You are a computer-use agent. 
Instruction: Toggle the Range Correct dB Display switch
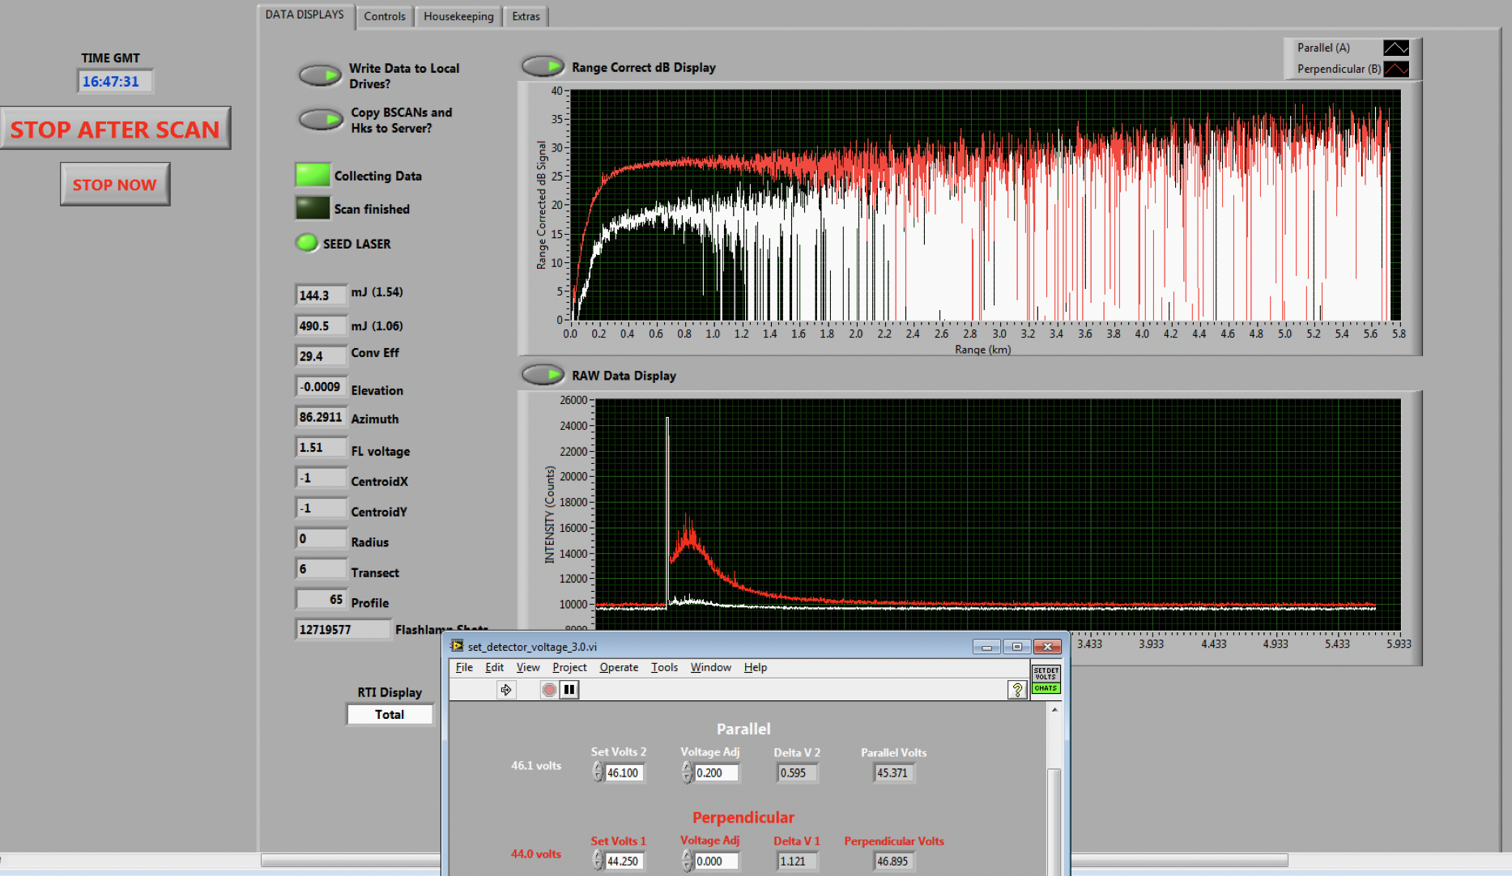tap(543, 66)
